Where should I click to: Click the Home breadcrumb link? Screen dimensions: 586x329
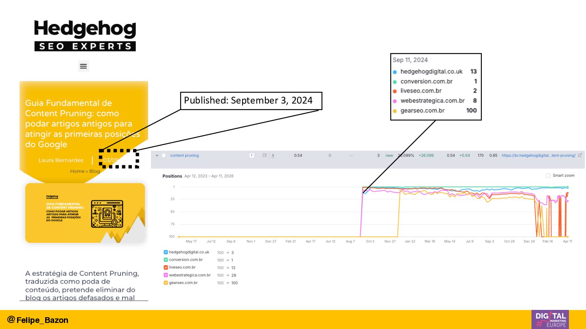click(77, 171)
